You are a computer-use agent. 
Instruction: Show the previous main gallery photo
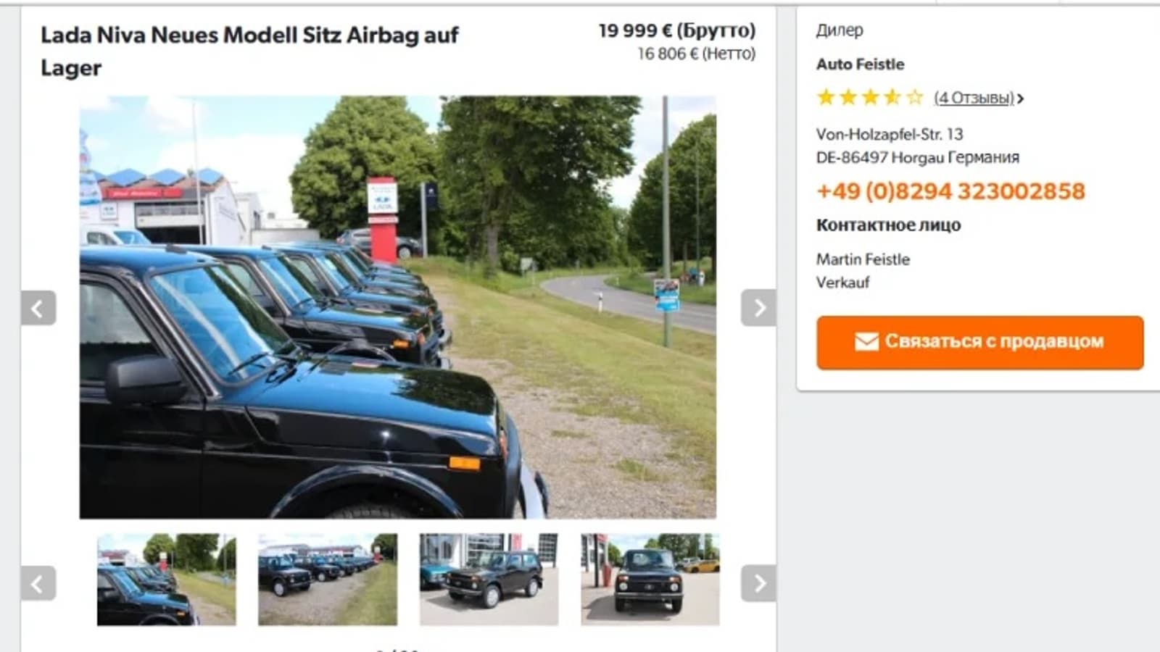pos(38,309)
